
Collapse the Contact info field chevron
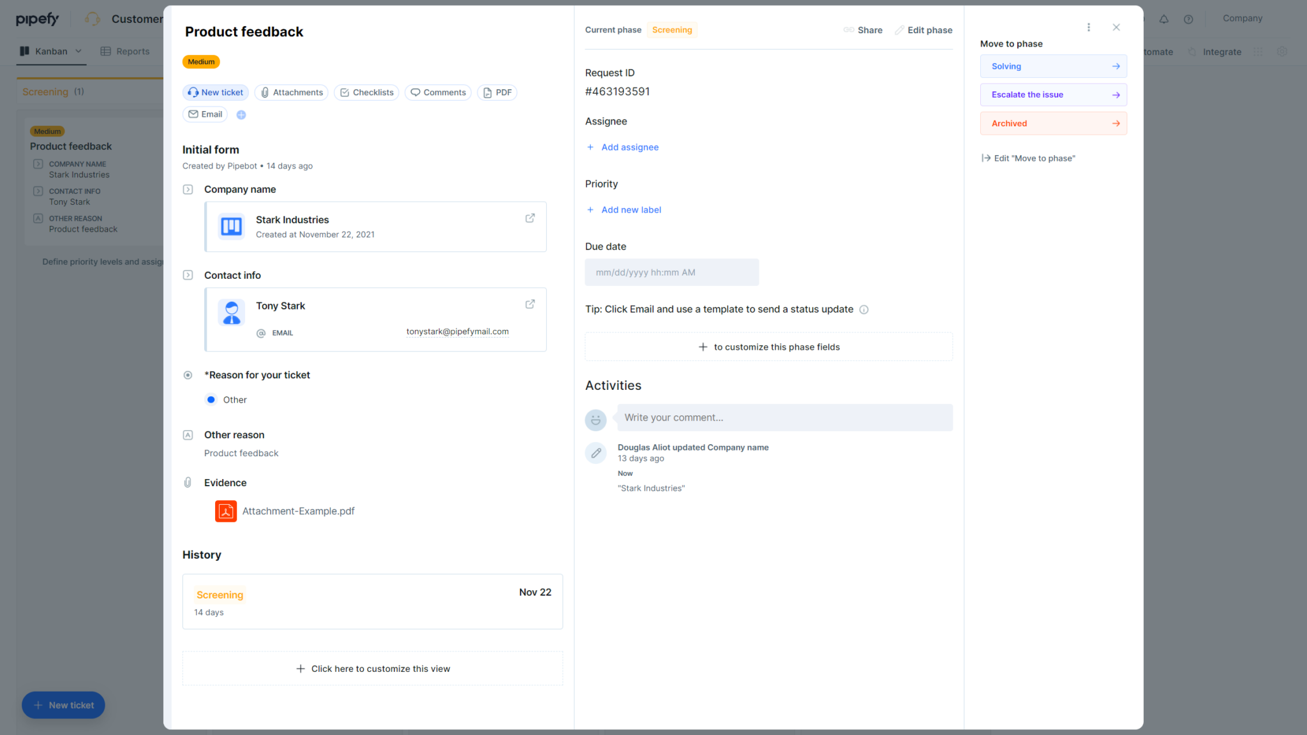(188, 275)
